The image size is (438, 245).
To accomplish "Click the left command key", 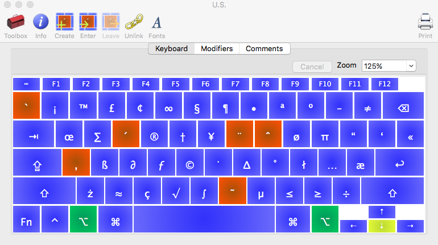I will (115, 219).
